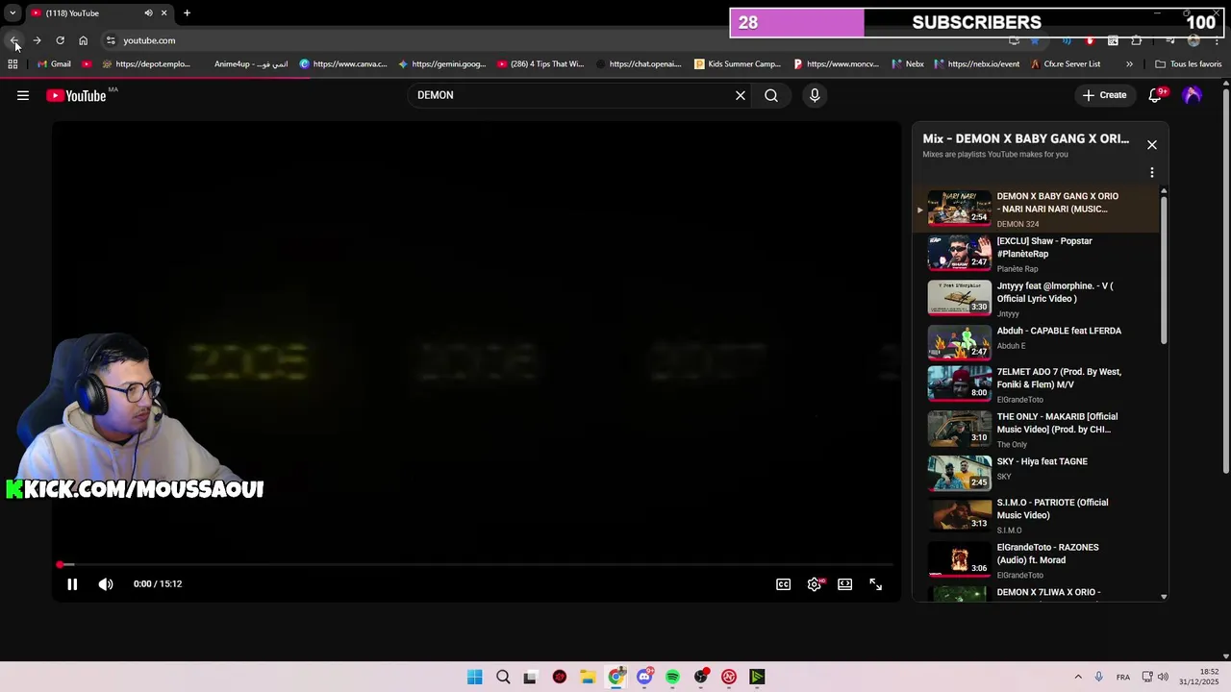Open the chat.openai bookmark
Screen dimensions: 1231x692
(640, 64)
